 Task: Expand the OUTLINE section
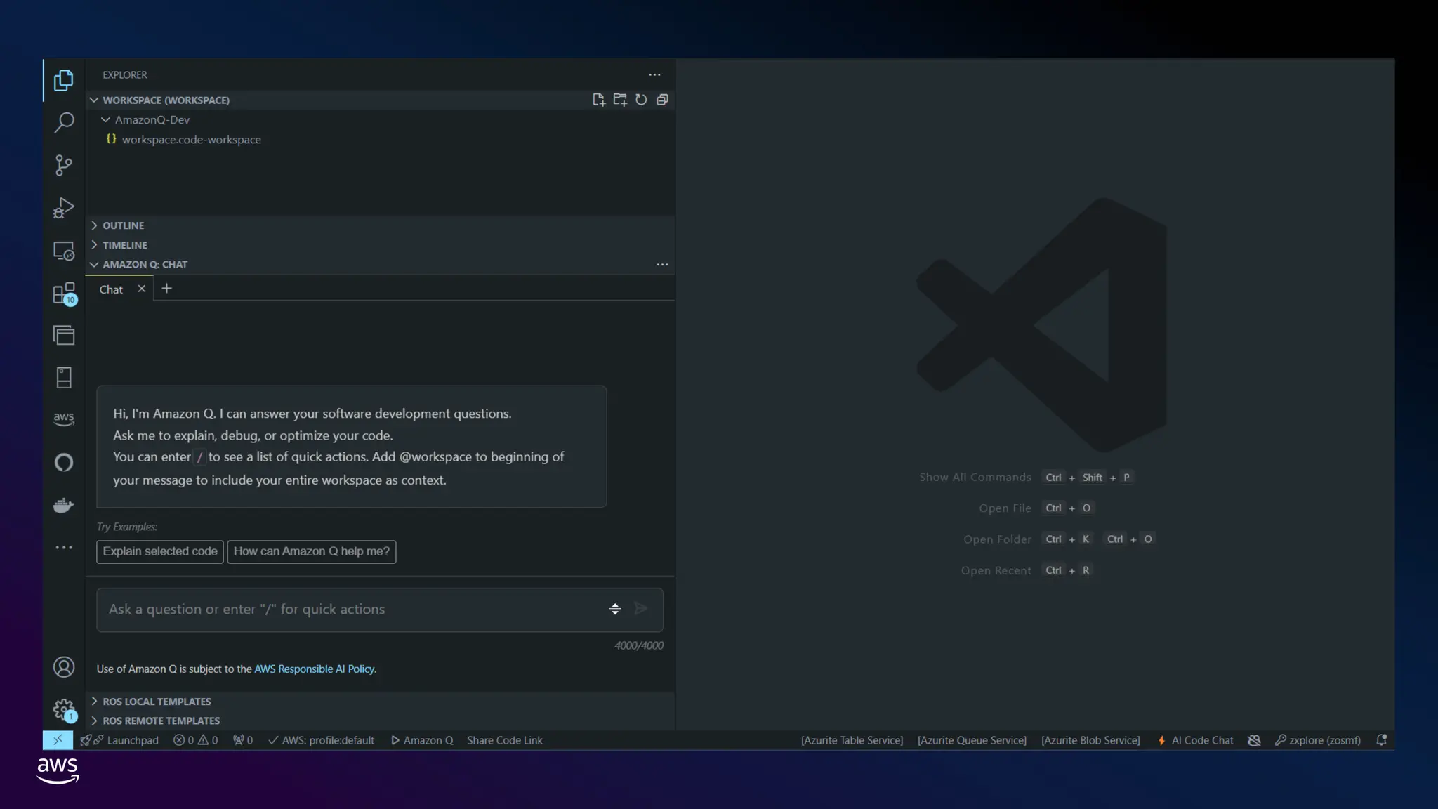123,225
